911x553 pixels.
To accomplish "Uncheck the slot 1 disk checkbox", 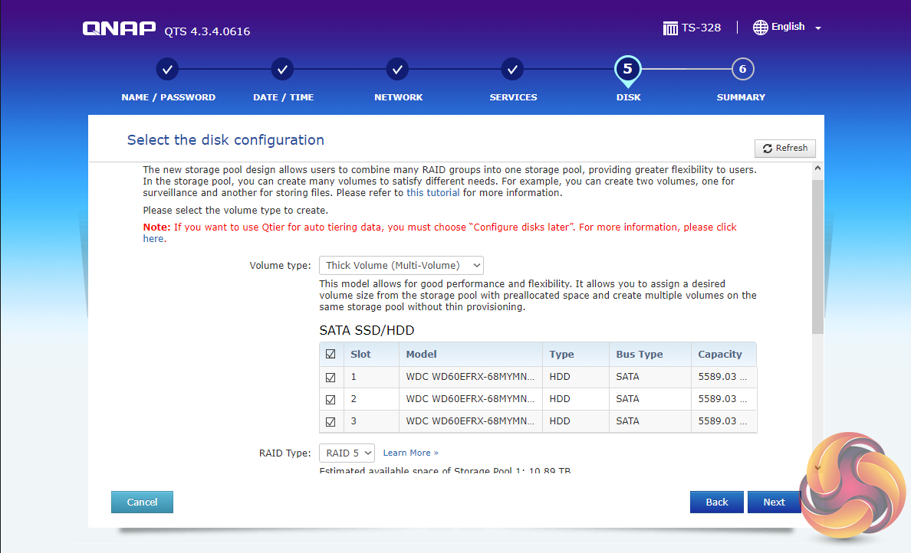I will point(331,378).
